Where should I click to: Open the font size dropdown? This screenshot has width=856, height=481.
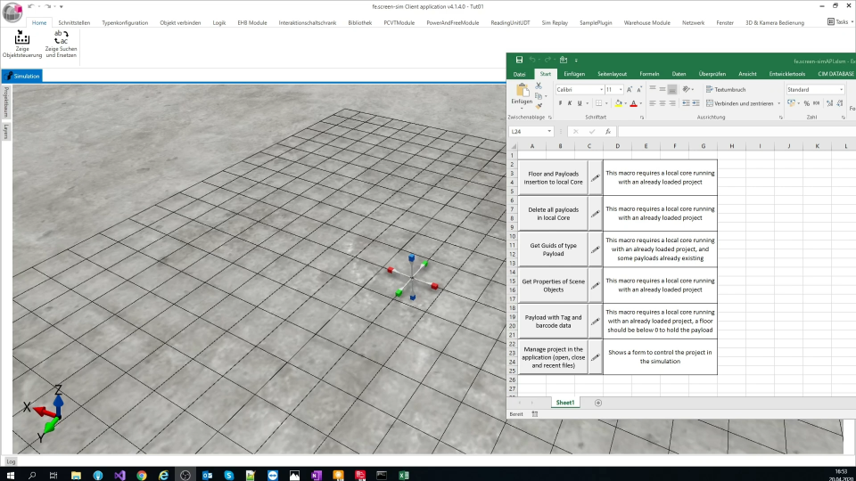pyautogui.click(x=621, y=89)
